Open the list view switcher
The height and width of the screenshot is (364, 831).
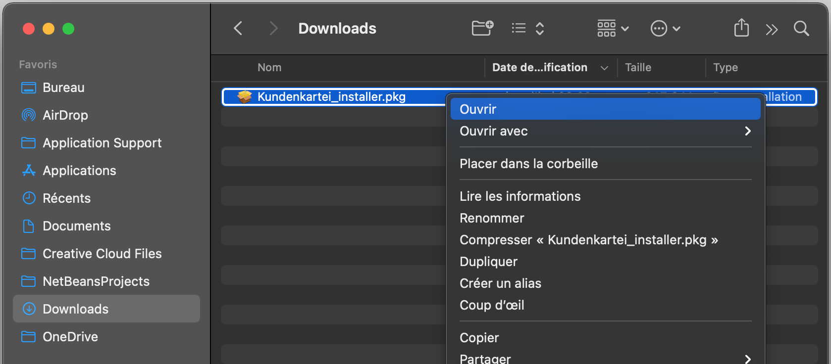coord(528,28)
